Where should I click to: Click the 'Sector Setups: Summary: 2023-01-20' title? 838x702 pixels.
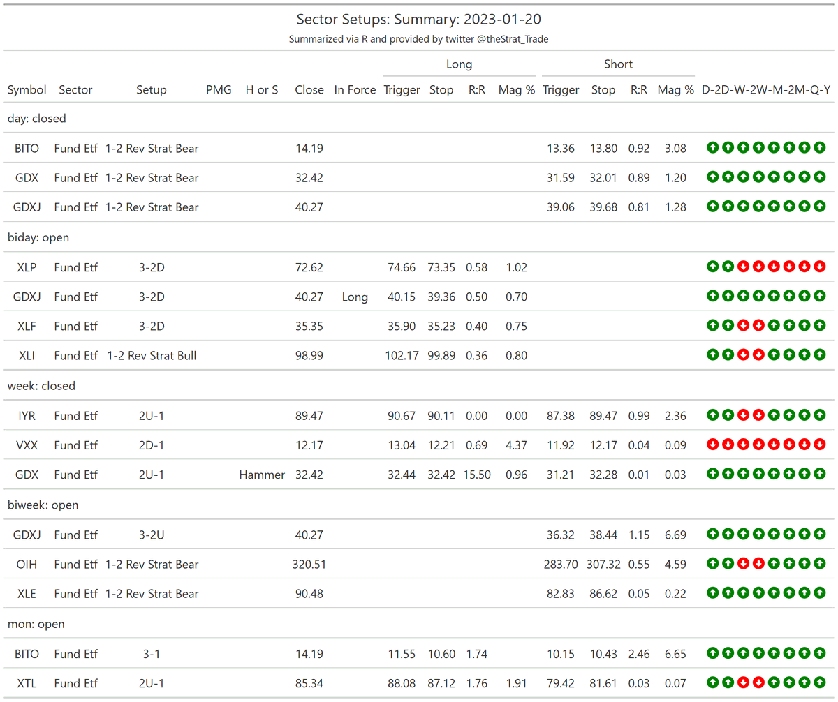419,20
